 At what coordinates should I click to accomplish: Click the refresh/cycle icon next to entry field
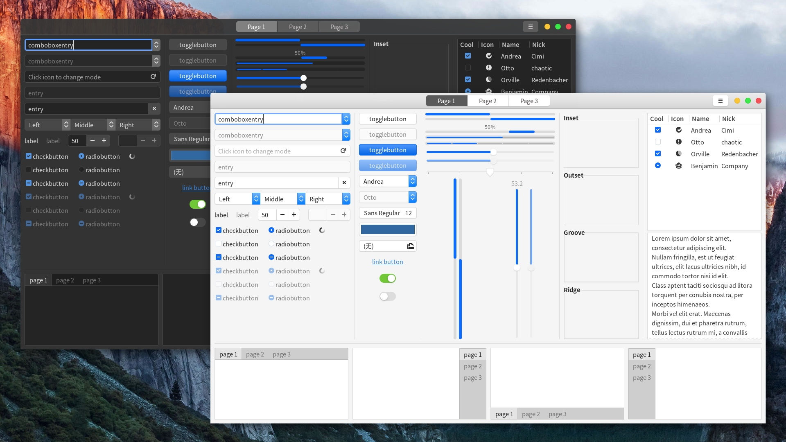point(343,151)
